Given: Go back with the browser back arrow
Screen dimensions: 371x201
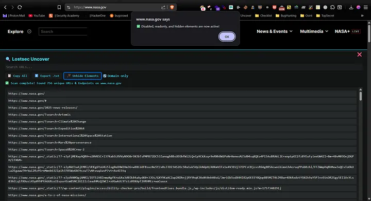Looking at the screenshot, I should pyautogui.click(x=6, y=7).
